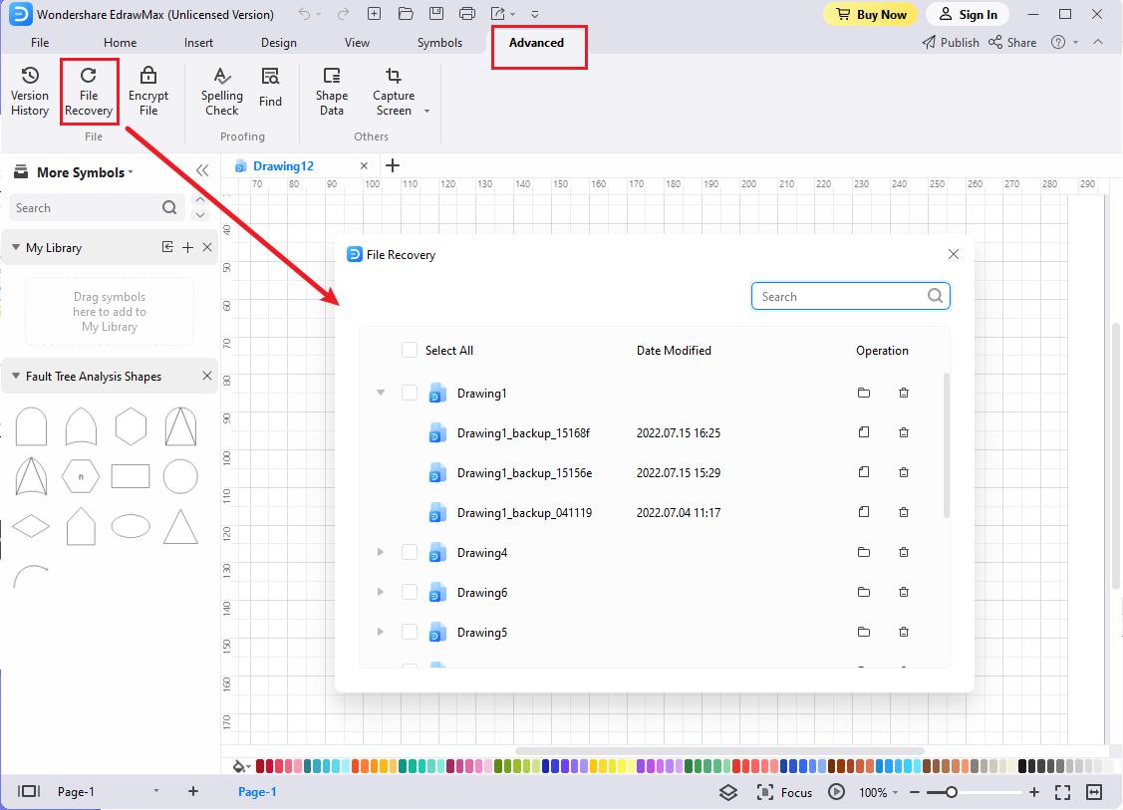Screen dimensions: 1123x810
Task: Delete the Drawing4 recovery entry
Action: pyautogui.click(x=904, y=552)
